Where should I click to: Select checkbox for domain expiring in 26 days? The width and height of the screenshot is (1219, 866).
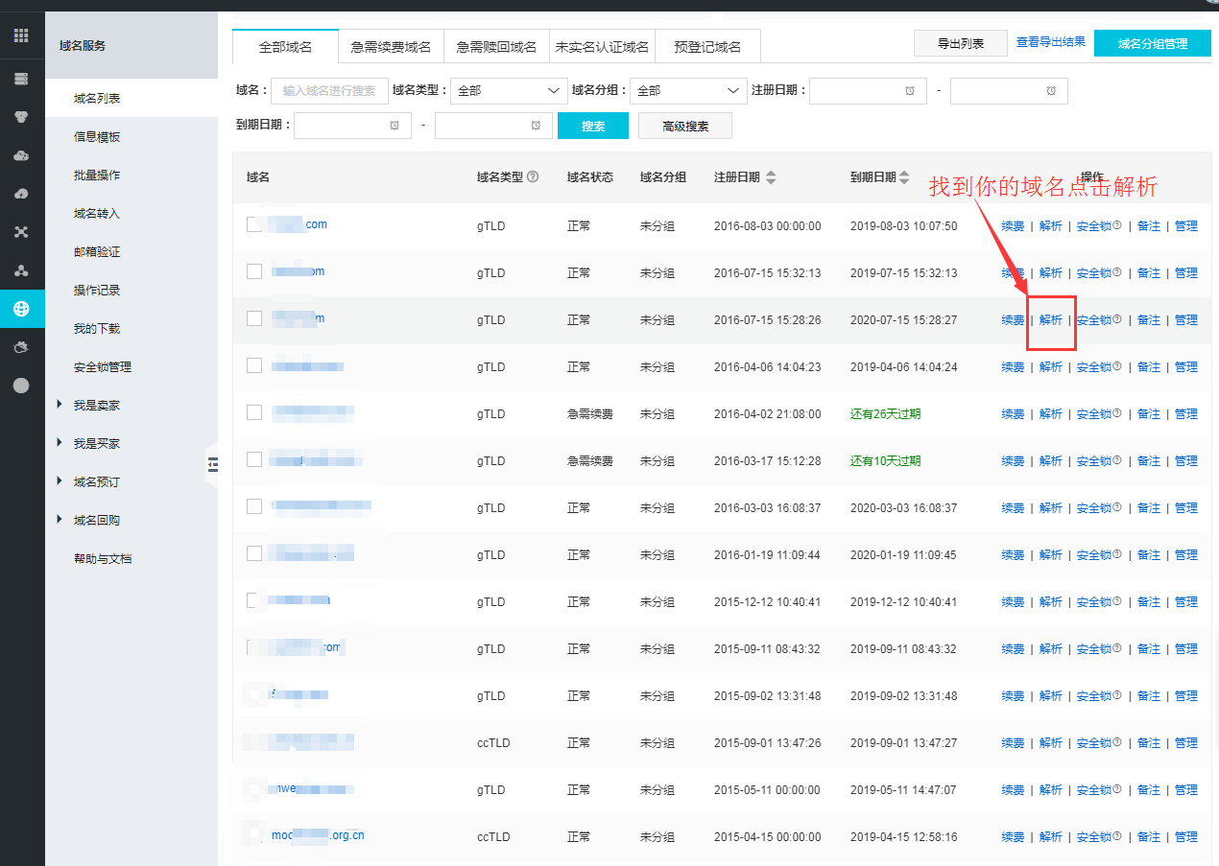(x=254, y=412)
